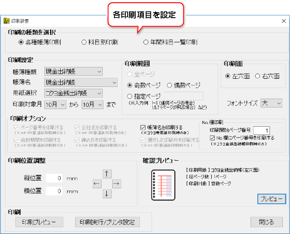Choose 年間科目一覧印刷 print type
Screen dimensions: 290x234
click(146, 42)
